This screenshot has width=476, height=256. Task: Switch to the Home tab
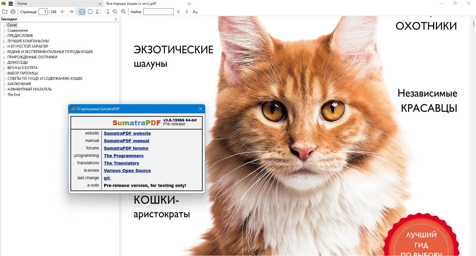click(22, 4)
